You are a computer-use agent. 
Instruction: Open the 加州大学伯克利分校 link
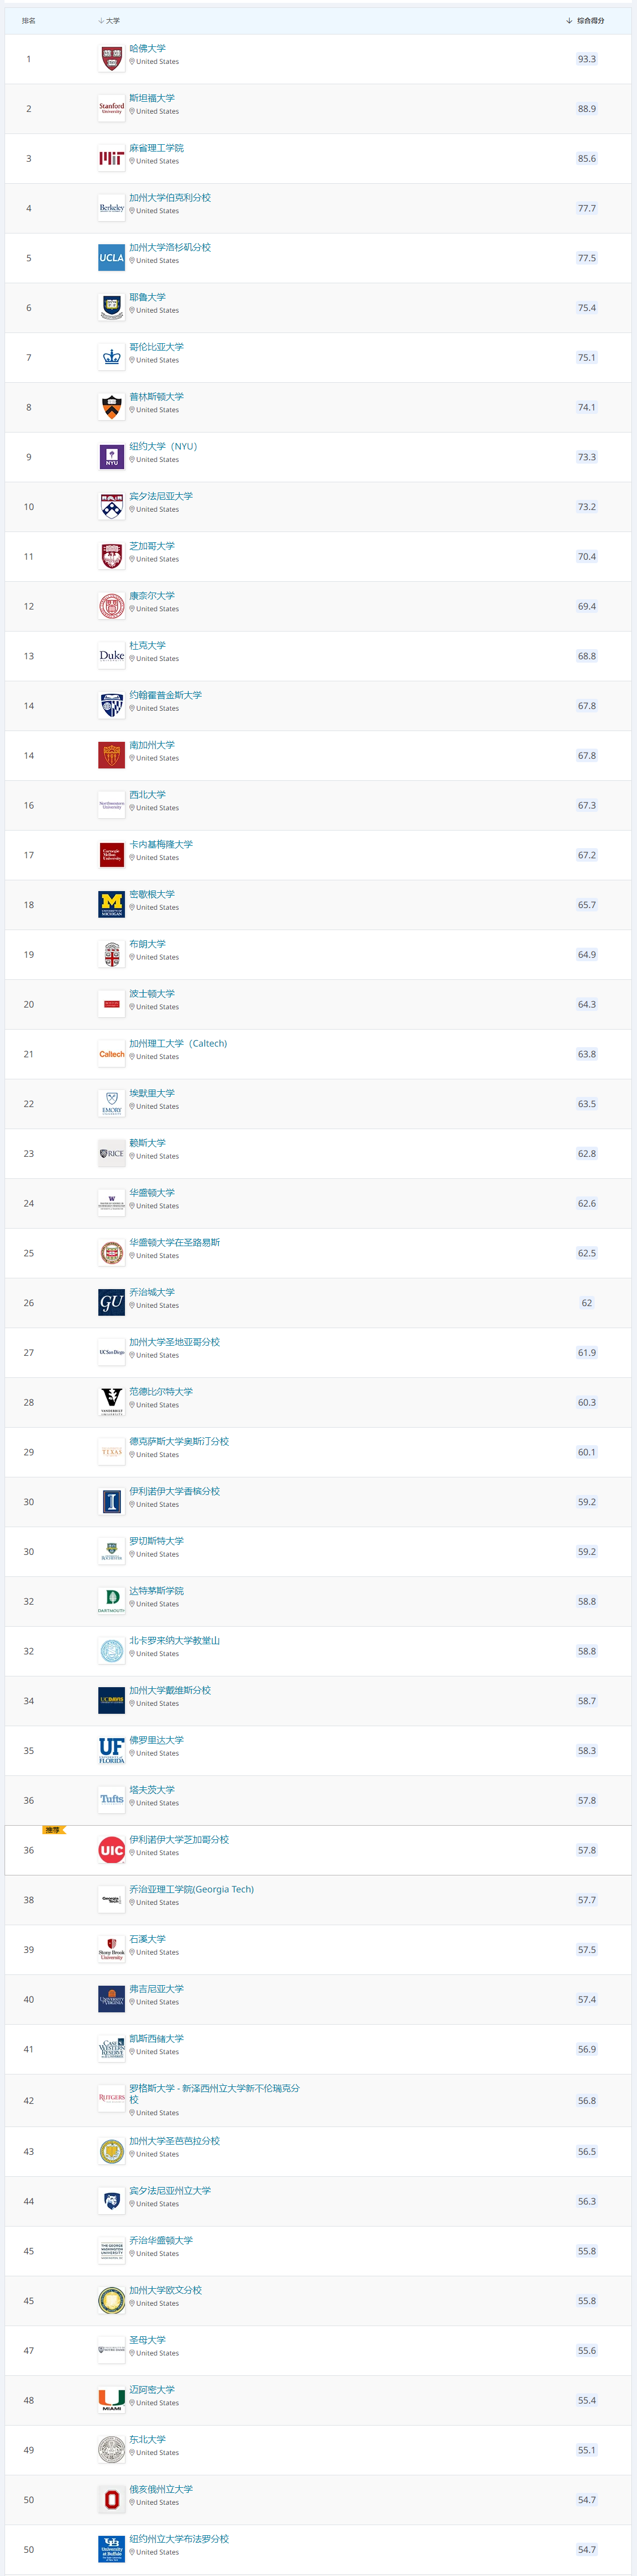[x=170, y=197]
